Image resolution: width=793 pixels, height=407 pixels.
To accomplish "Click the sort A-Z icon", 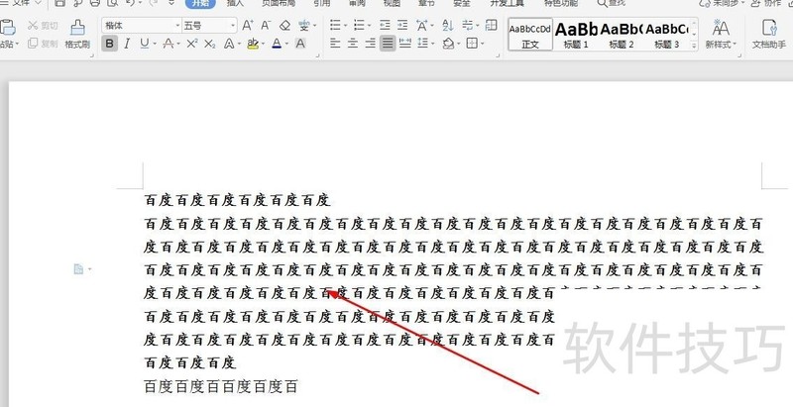I will pyautogui.click(x=447, y=25).
